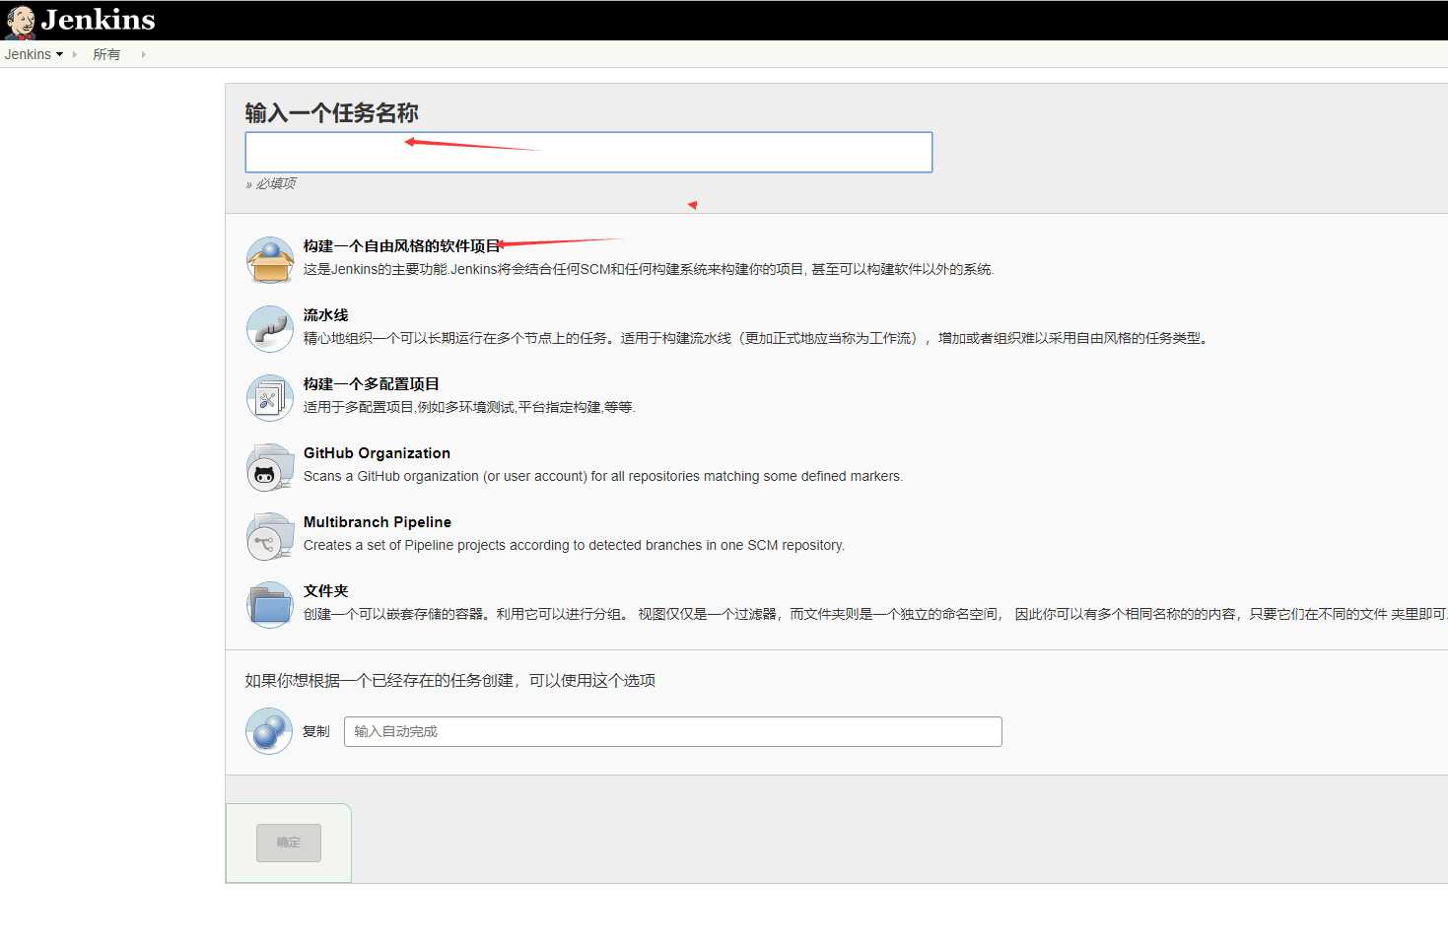The width and height of the screenshot is (1448, 946).
Task: Click the Creates a set of Pipeline description
Action: point(574,545)
